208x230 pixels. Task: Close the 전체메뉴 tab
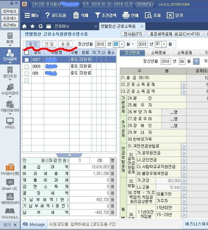tap(95, 27)
